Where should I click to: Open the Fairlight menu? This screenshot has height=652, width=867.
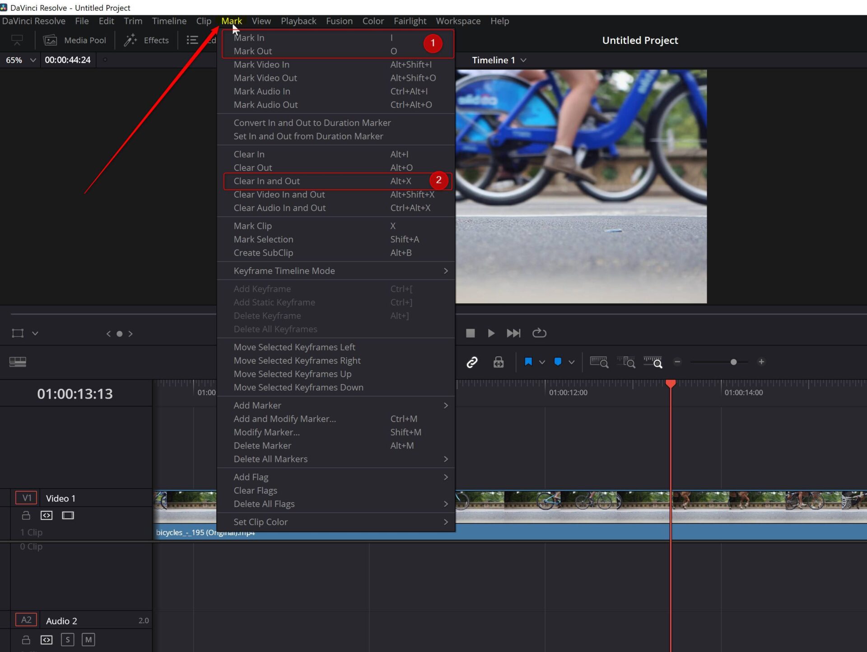(x=410, y=21)
